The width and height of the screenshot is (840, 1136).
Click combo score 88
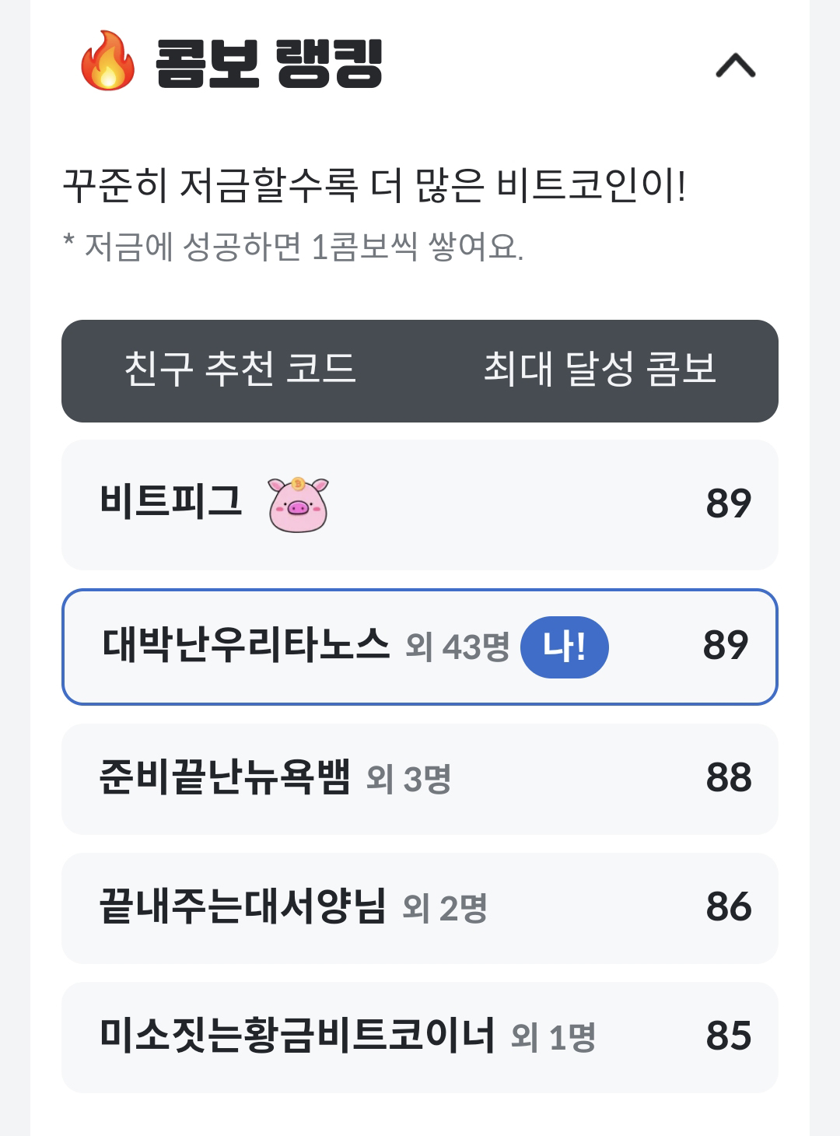[729, 777]
